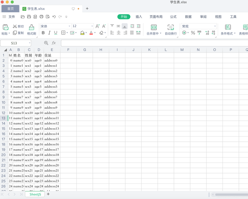Open the 常规 number format dropdown

pos(215,26)
